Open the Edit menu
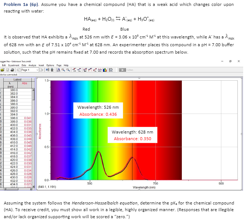 [4, 65]
